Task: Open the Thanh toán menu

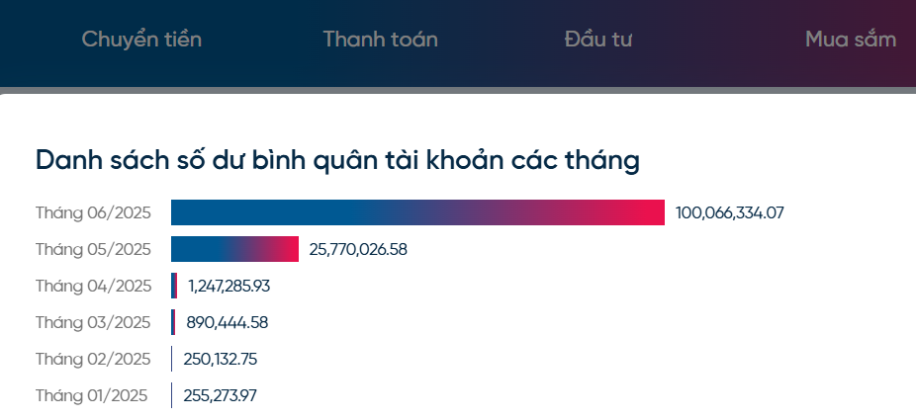Action: 380,40
